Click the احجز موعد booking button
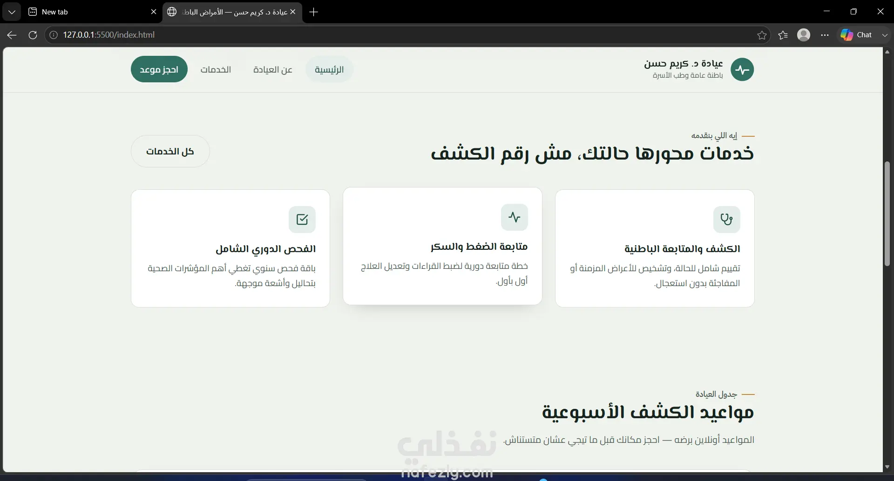894x481 pixels. [159, 69]
